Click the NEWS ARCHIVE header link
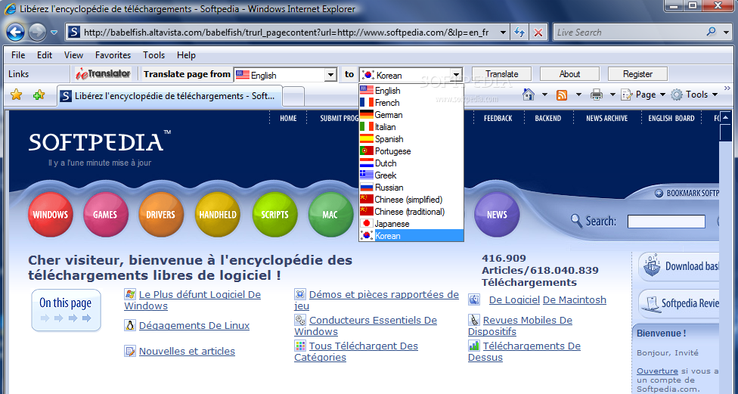The width and height of the screenshot is (738, 394). tap(606, 118)
